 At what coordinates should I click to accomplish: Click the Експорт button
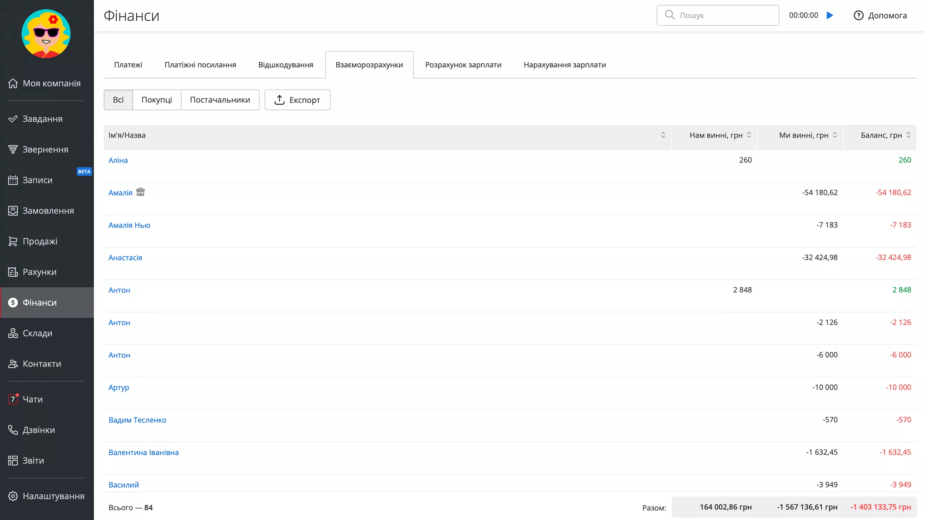[x=297, y=100]
